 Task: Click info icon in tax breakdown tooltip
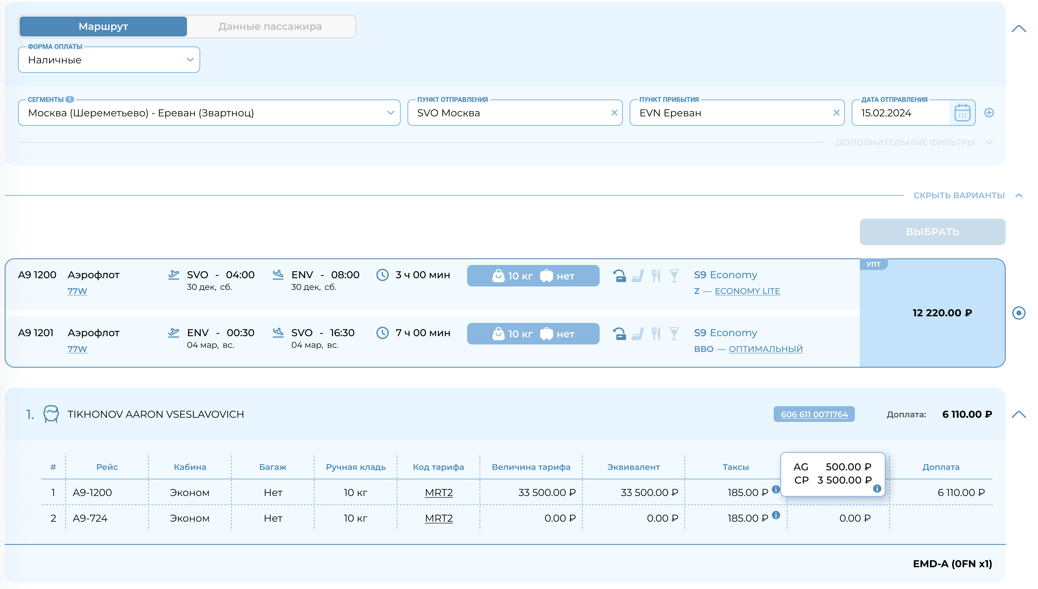click(x=877, y=489)
